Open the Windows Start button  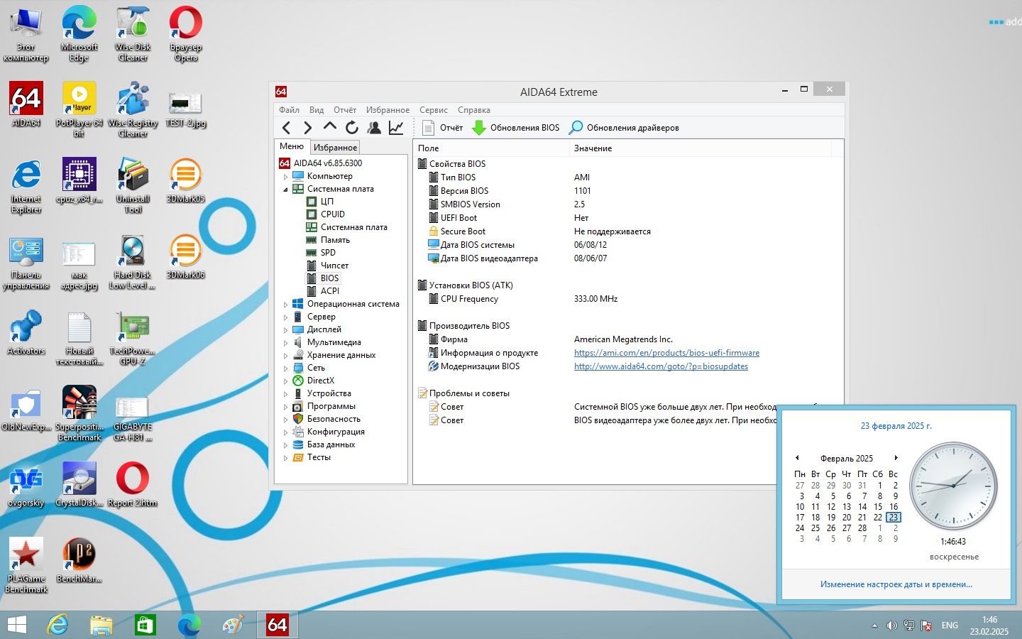point(16,625)
